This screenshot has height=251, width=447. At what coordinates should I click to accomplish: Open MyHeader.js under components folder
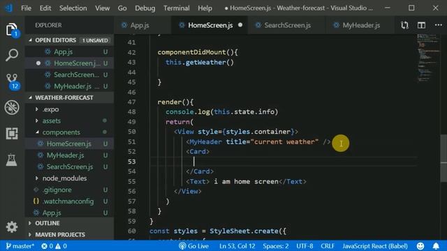(x=70, y=155)
